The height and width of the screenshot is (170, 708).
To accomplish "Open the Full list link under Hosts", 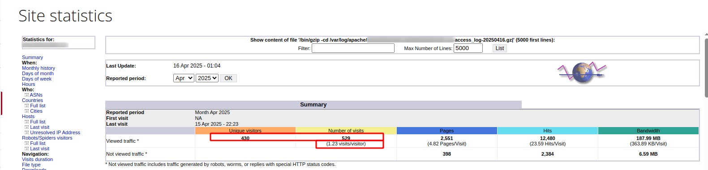I will click(38, 122).
